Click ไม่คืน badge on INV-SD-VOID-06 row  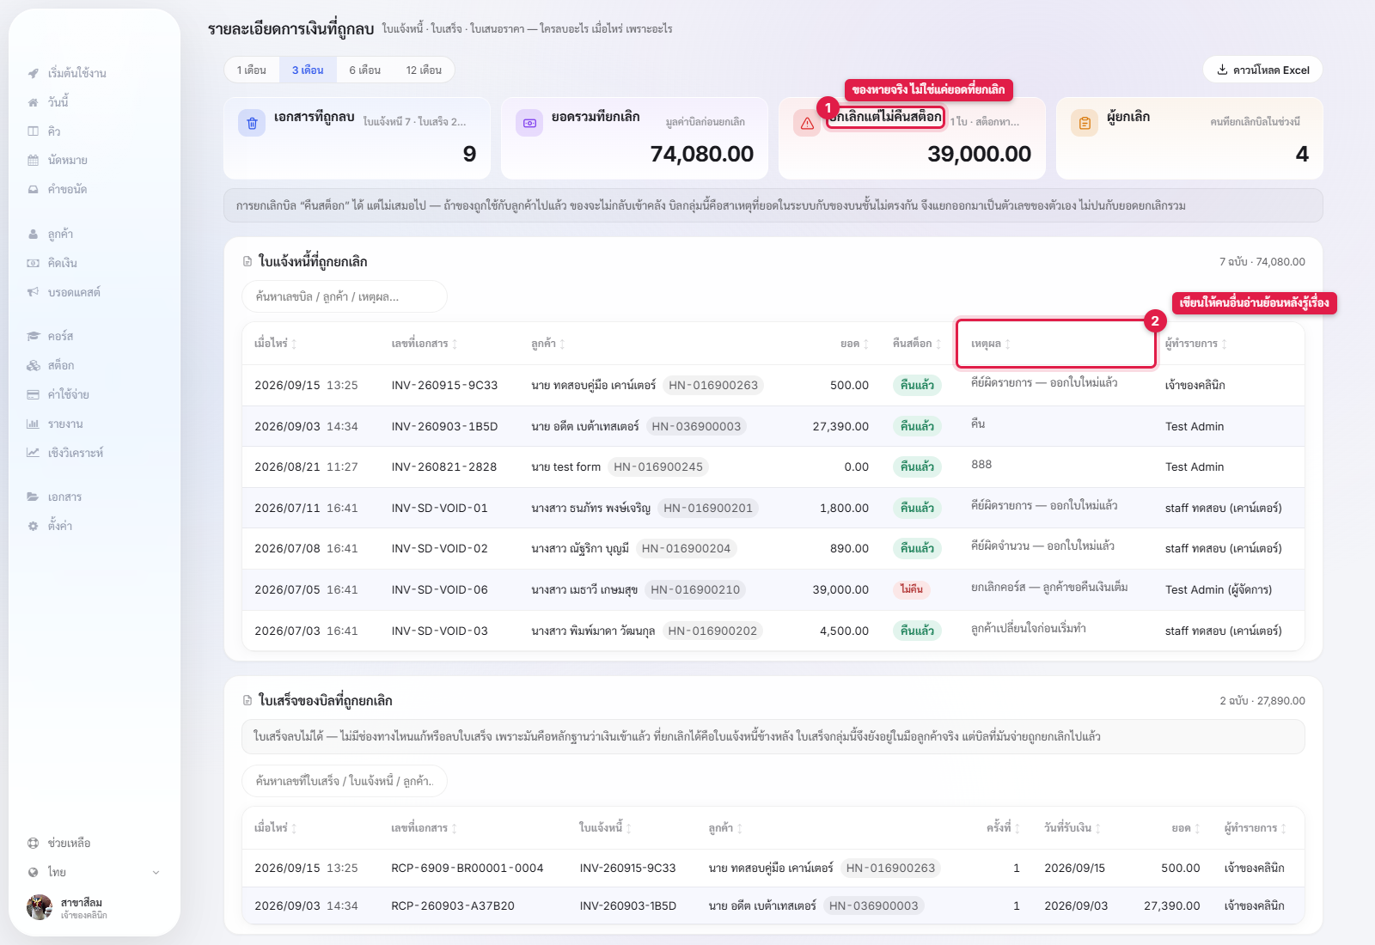(912, 589)
